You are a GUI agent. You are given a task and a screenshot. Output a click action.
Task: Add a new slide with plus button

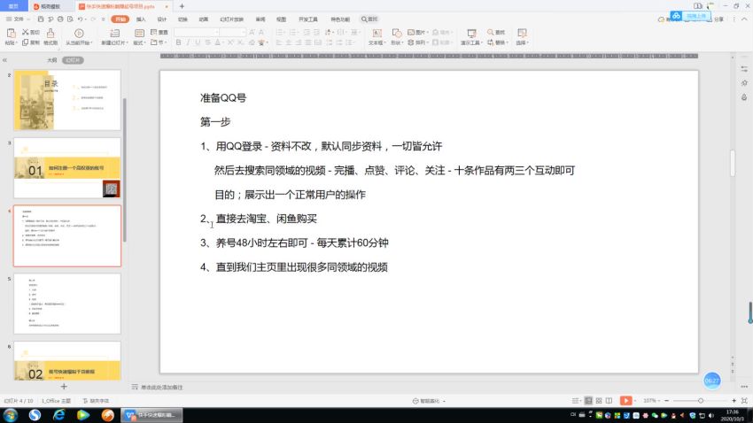[x=64, y=386]
